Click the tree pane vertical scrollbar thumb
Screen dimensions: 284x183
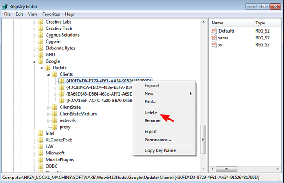click(203, 140)
